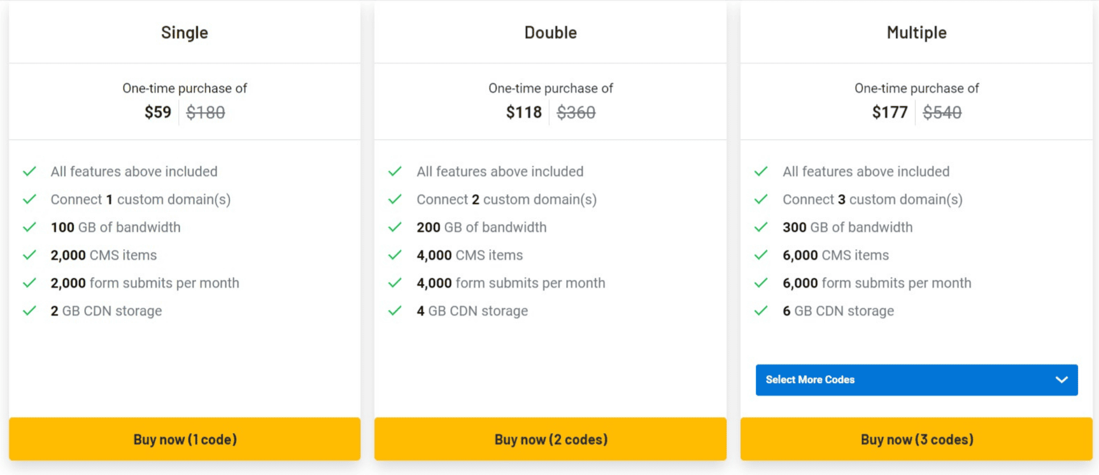Select the Single plan heading

pos(185,33)
